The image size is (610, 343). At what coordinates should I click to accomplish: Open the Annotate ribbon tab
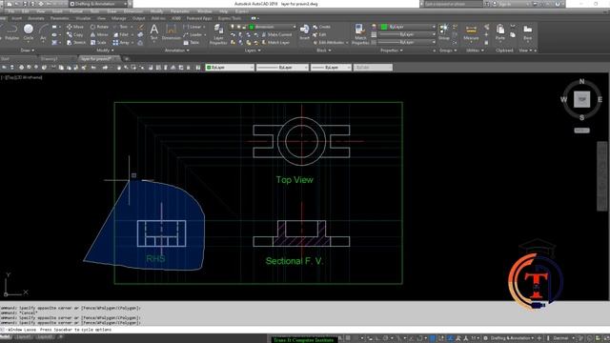pyautogui.click(x=36, y=18)
